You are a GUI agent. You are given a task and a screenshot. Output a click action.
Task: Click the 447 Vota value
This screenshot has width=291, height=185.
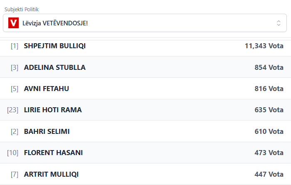pyautogui.click(x=269, y=174)
